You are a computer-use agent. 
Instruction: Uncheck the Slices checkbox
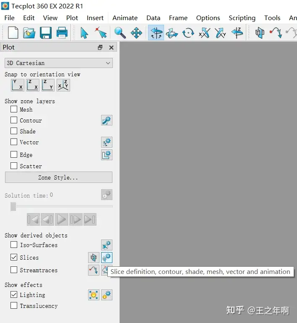(14, 257)
